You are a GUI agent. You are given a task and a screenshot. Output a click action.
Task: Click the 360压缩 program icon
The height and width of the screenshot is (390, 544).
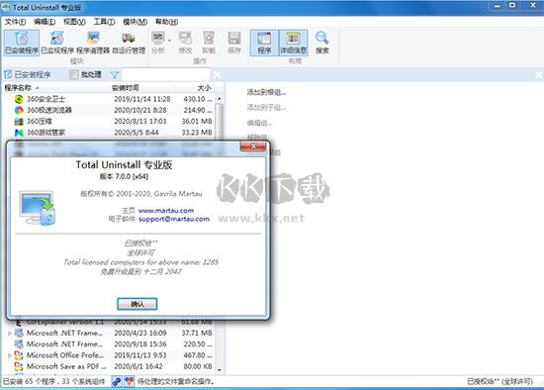[19, 121]
